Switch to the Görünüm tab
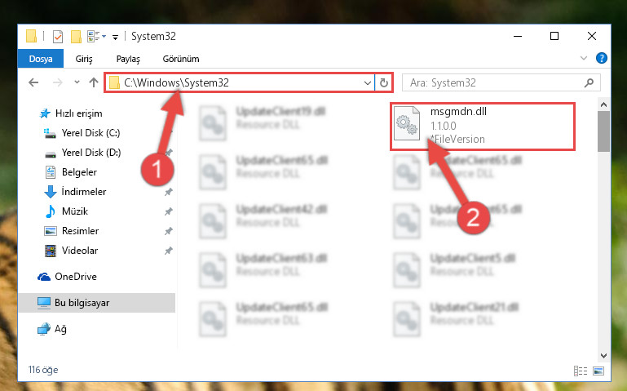 coord(181,59)
